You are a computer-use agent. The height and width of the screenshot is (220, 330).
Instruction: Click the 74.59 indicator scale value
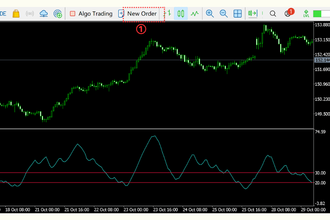(x=320, y=132)
